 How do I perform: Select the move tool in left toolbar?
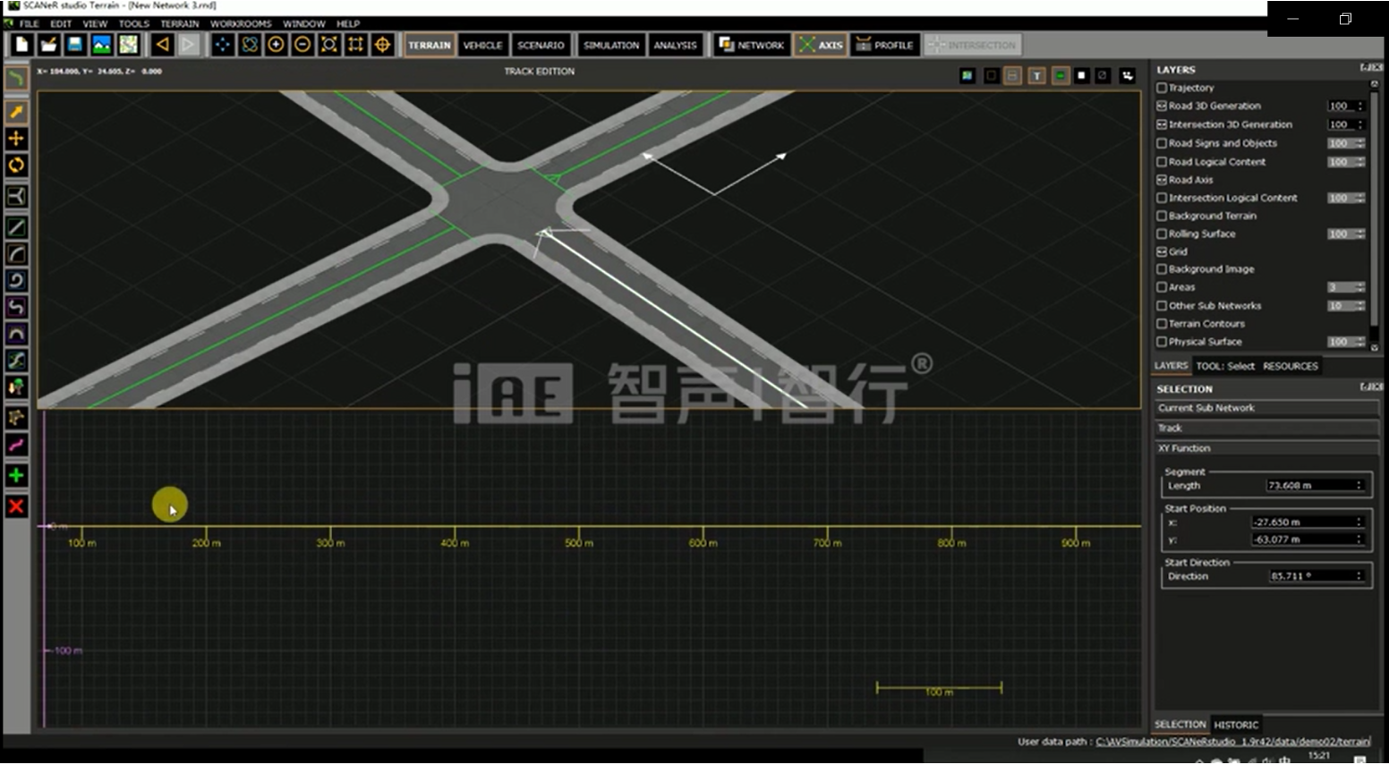point(16,139)
